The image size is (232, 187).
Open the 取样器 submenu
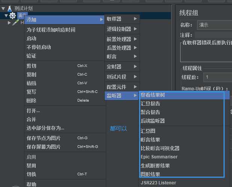(122, 19)
